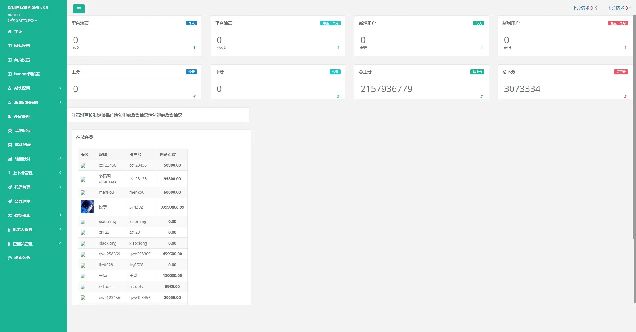The height and width of the screenshot is (332, 636).
Task: Click the green hamburger menu toggle button
Action: tap(79, 9)
